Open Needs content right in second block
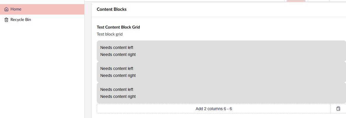This screenshot has height=118, width=346. click(x=118, y=75)
